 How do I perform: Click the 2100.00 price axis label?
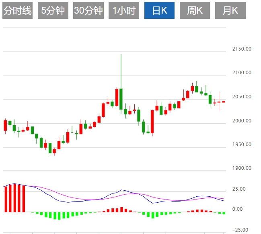242,73
